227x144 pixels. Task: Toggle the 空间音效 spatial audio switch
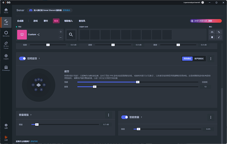(22, 59)
